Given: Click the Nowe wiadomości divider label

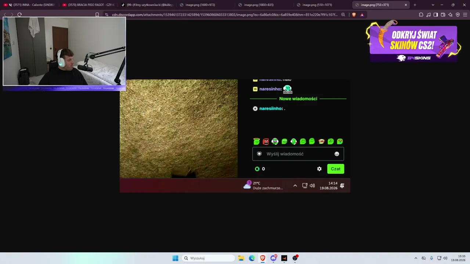Looking at the screenshot, I should pyautogui.click(x=298, y=99).
